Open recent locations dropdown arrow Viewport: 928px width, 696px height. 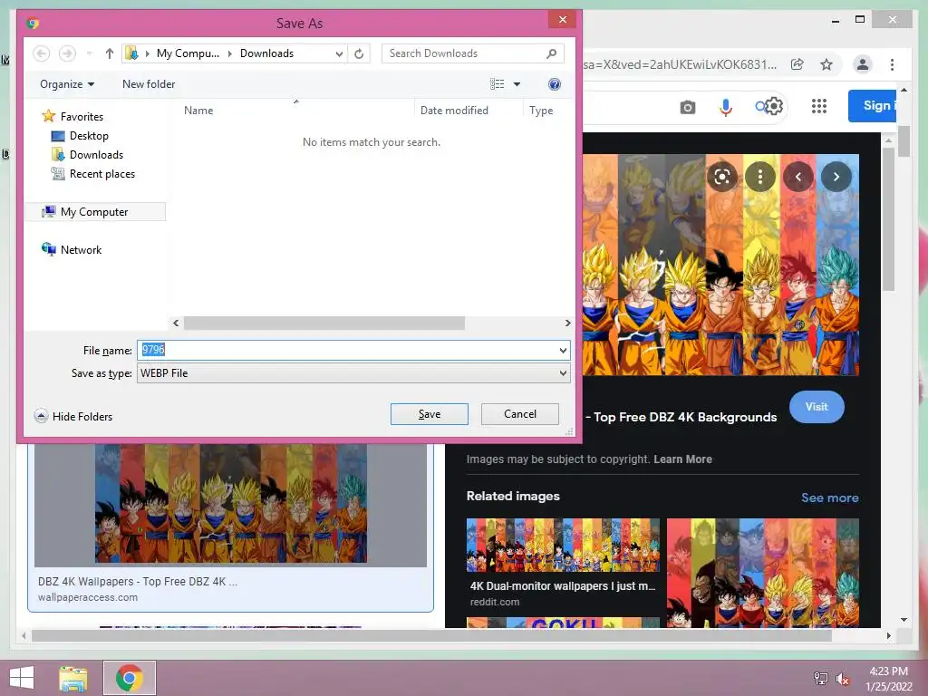(90, 53)
